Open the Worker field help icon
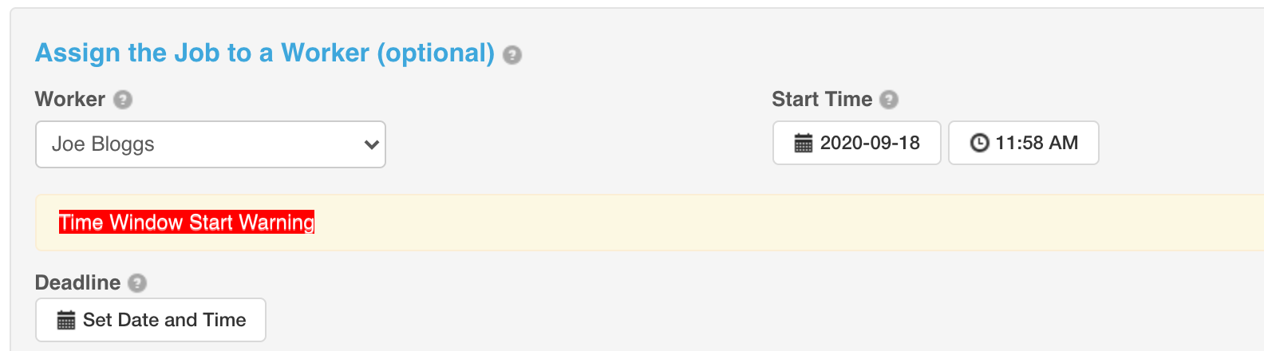 pos(122,100)
